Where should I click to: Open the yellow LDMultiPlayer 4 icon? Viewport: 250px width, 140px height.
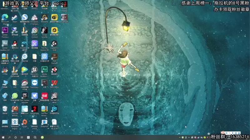[x=54, y=17]
